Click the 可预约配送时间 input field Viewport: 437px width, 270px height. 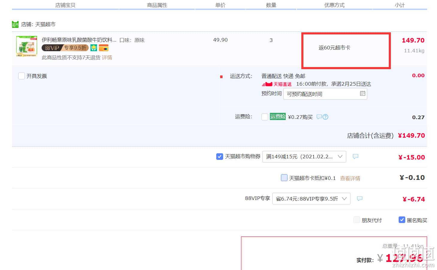(x=325, y=94)
